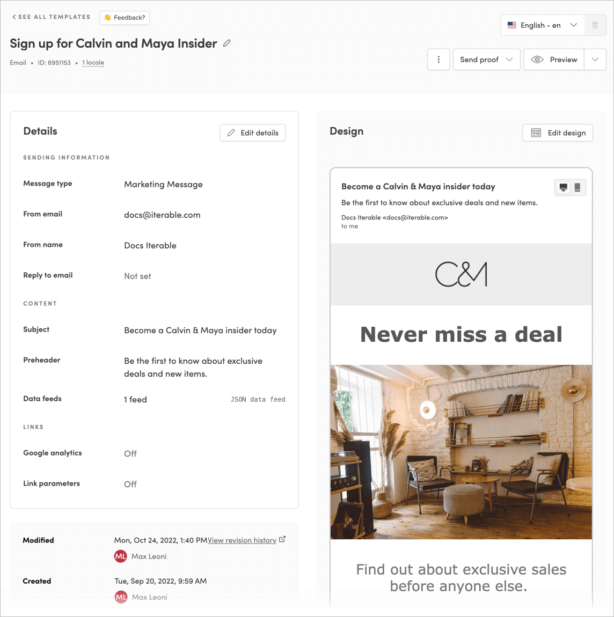Viewport: 614px width, 617px height.
Task: Click the US flag icon in locale selector
Action: (511, 25)
